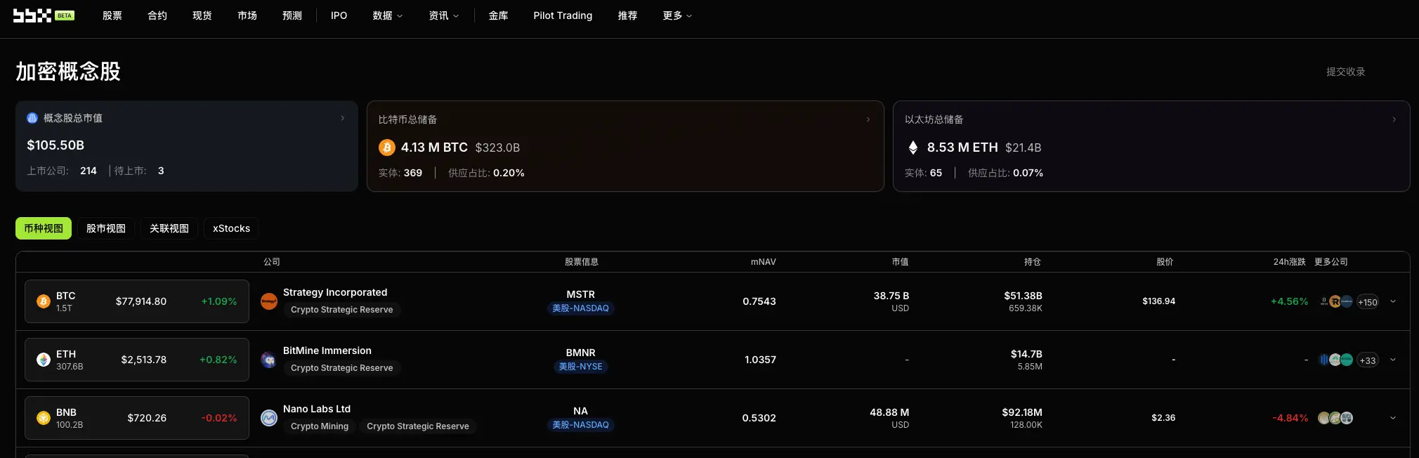Click the BitMine Immersion company name
1419x458 pixels.
pos(327,351)
